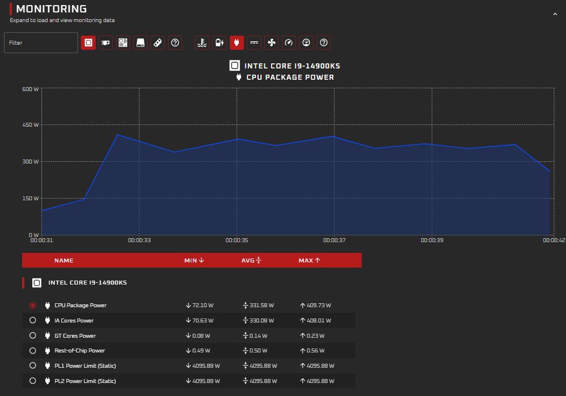Screen dimensions: 566x396
Task: Sort the table by MAX column
Action: click(310, 260)
